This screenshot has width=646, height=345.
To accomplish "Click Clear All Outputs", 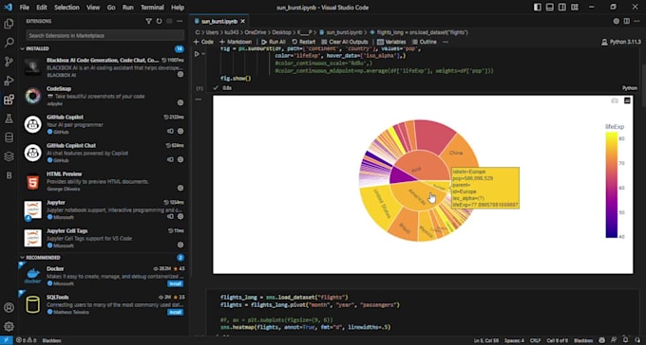I will pos(345,42).
